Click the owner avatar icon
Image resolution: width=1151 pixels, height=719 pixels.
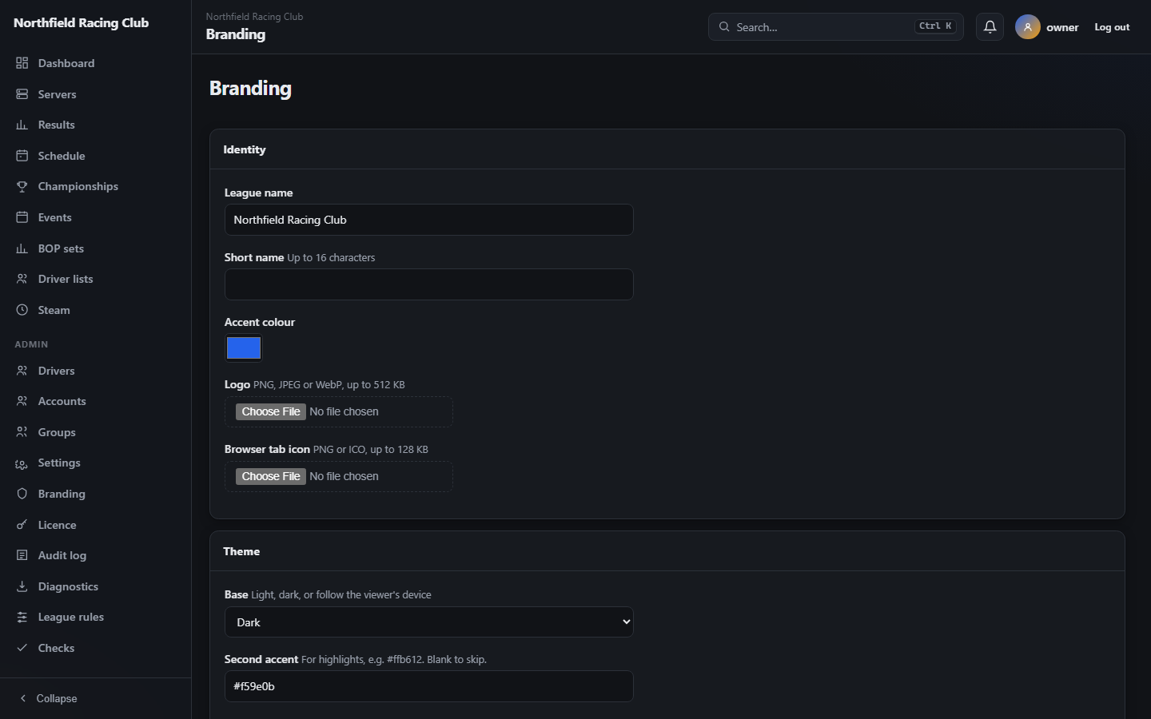point(1028,27)
